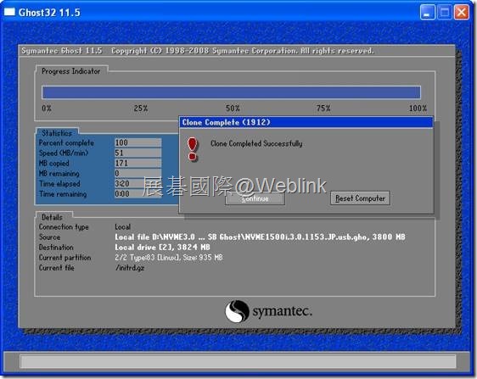477x379 pixels.
Task: Click the Clone Completed Successfully message
Action: (256, 143)
